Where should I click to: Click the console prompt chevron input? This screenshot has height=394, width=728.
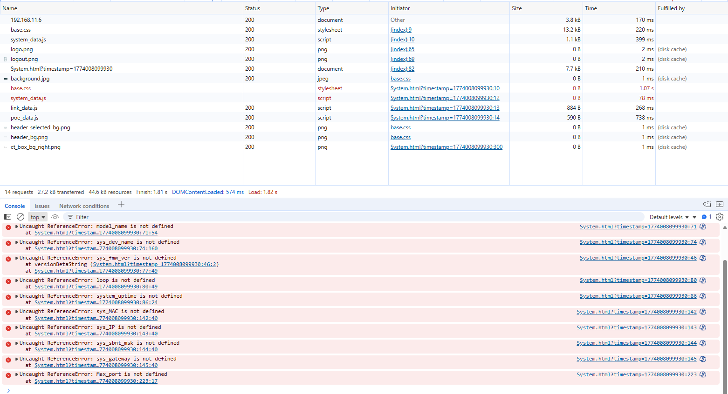pos(8,390)
